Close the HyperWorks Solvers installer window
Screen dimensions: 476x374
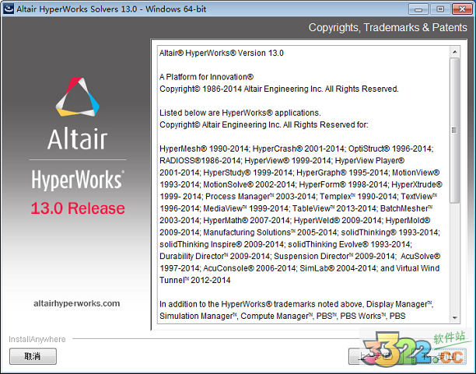[462, 9]
